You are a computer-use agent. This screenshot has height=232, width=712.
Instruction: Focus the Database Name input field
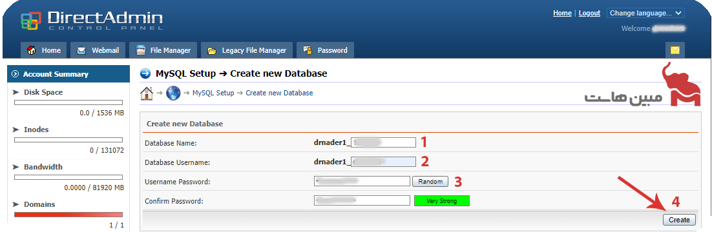tap(384, 142)
